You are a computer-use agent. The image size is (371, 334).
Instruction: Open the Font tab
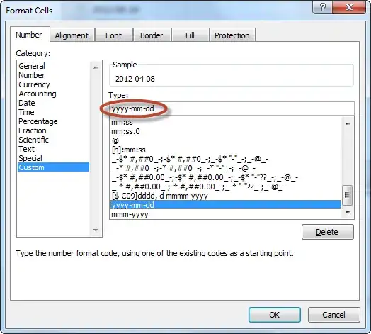coord(113,35)
